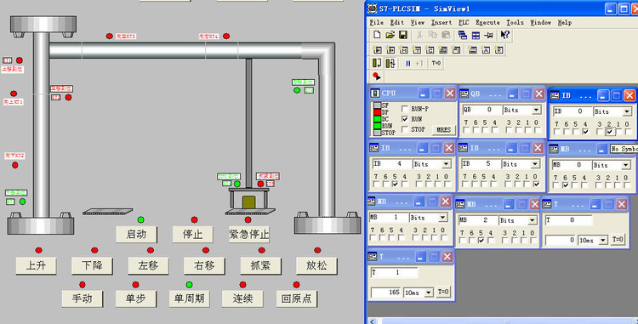Viewport: 638px width, 324px height.
Task: Click the 启动 start button
Action: point(136,235)
